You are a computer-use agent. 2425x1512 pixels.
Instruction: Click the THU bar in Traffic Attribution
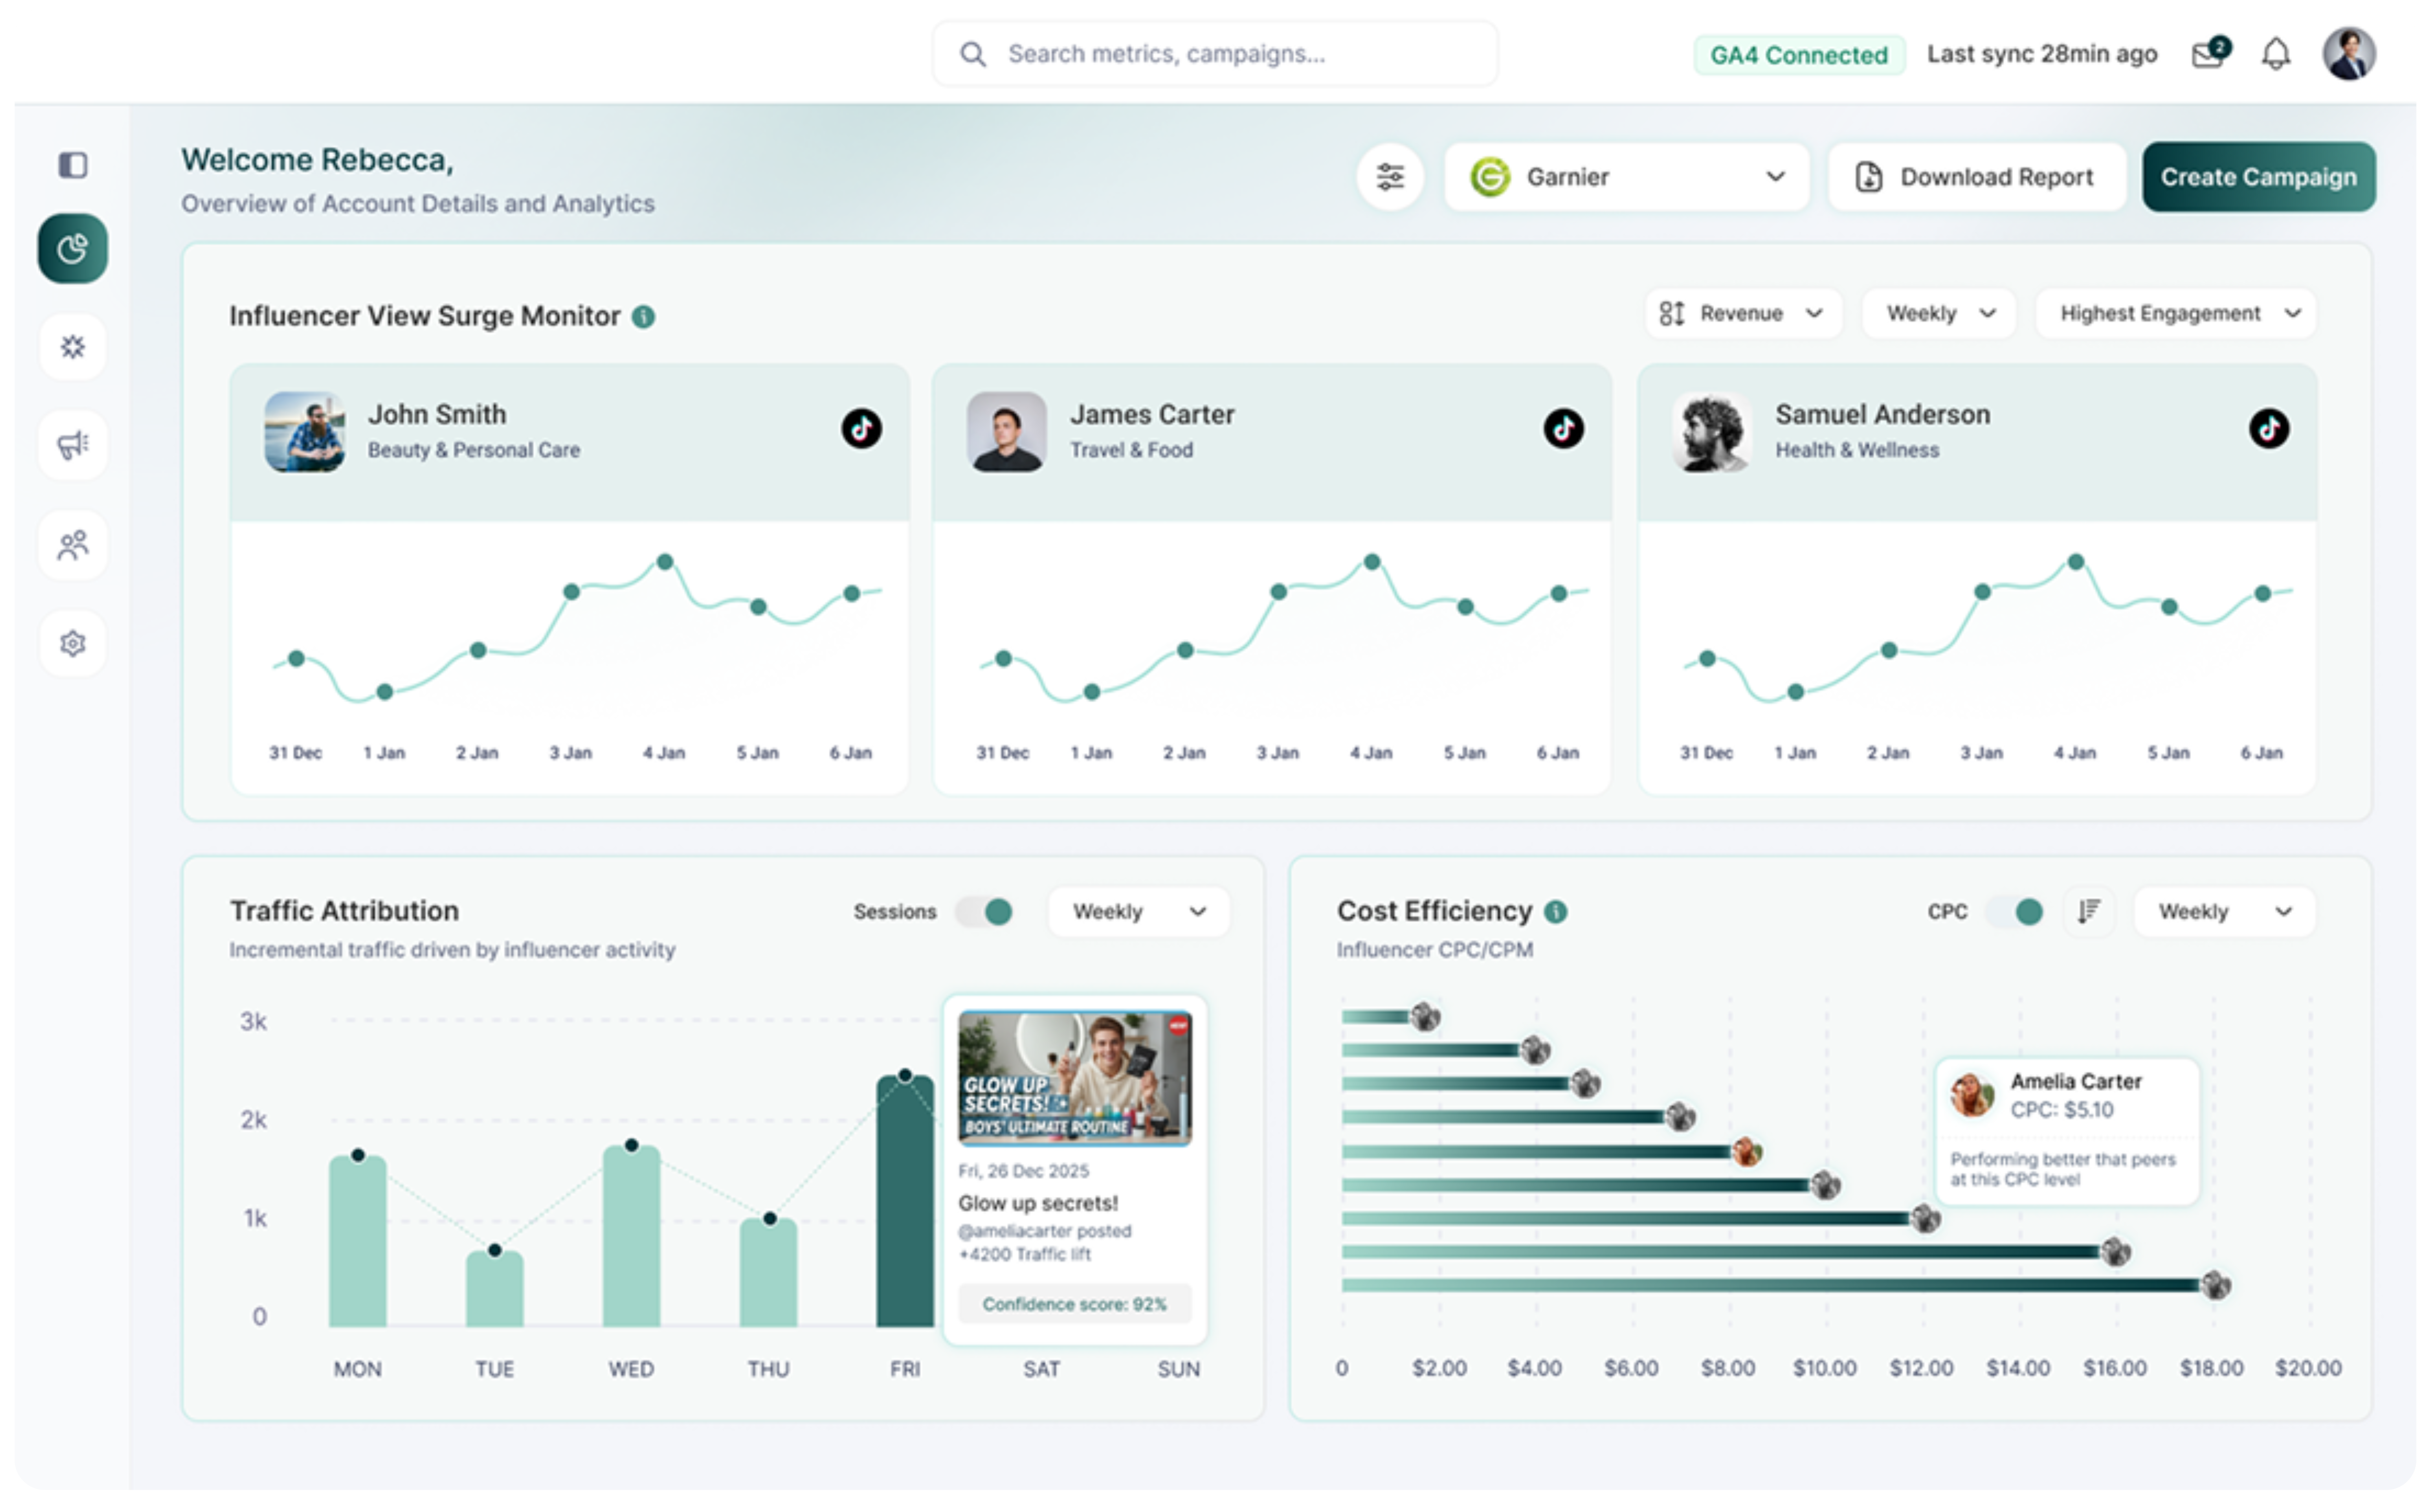click(769, 1273)
